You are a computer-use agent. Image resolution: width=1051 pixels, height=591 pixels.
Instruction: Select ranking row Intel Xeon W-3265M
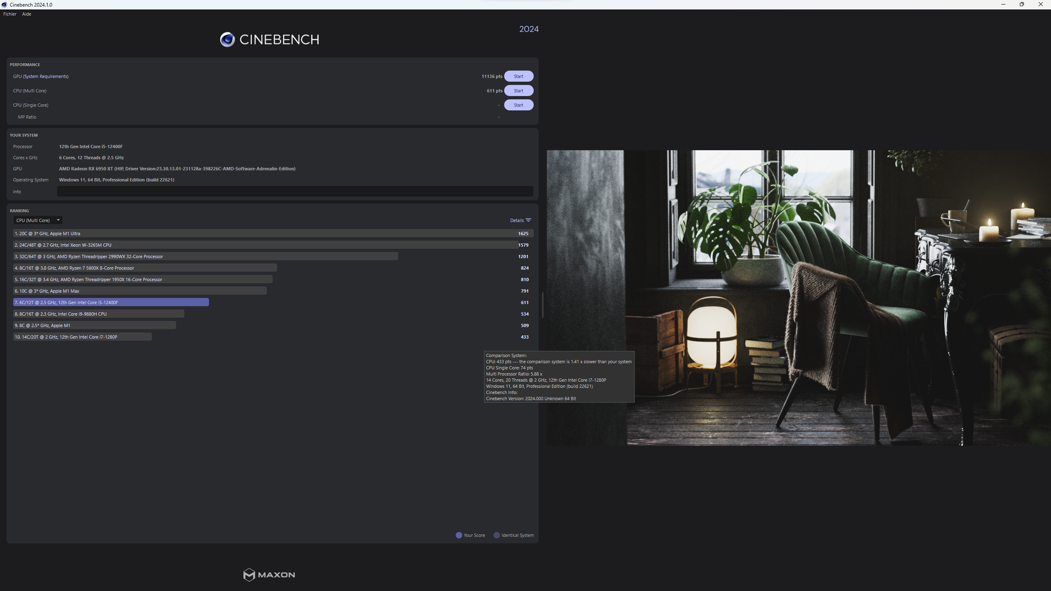(x=273, y=245)
